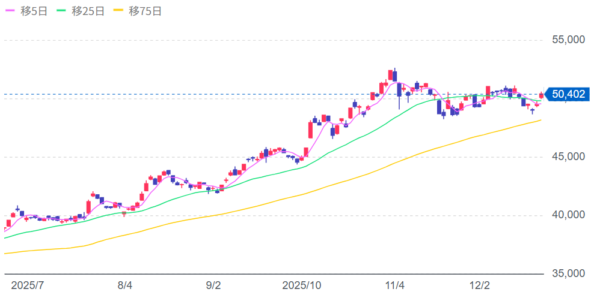Click the 8/4 date axis label

click(125, 285)
